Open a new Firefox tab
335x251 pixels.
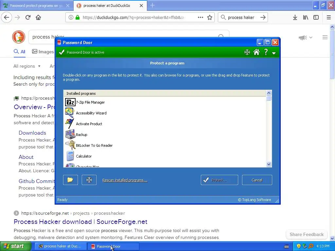point(152,5)
